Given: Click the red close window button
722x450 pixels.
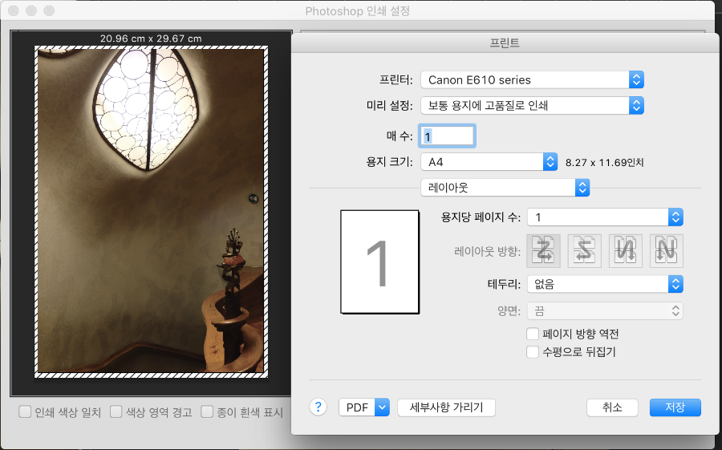Looking at the screenshot, I should pos(14,10).
